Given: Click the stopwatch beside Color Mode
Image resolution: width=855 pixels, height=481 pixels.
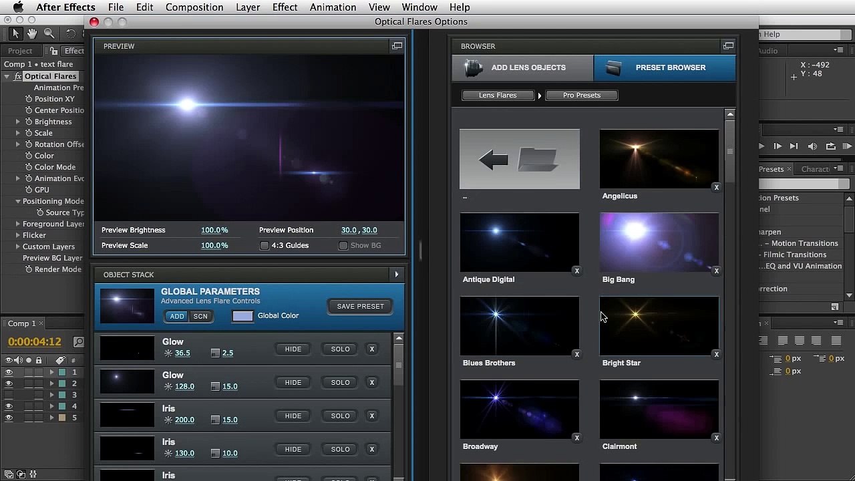Looking at the screenshot, I should pyautogui.click(x=29, y=167).
